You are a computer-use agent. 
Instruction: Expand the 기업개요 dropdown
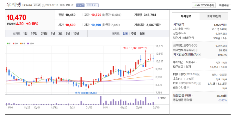tap(92, 5)
